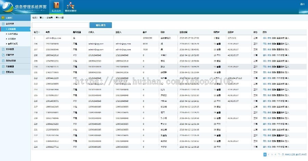Image resolution: width=308 pixels, height=161 pixels.
Task: Click 首页 in the breadcrumb path
Action: tap(41, 18)
